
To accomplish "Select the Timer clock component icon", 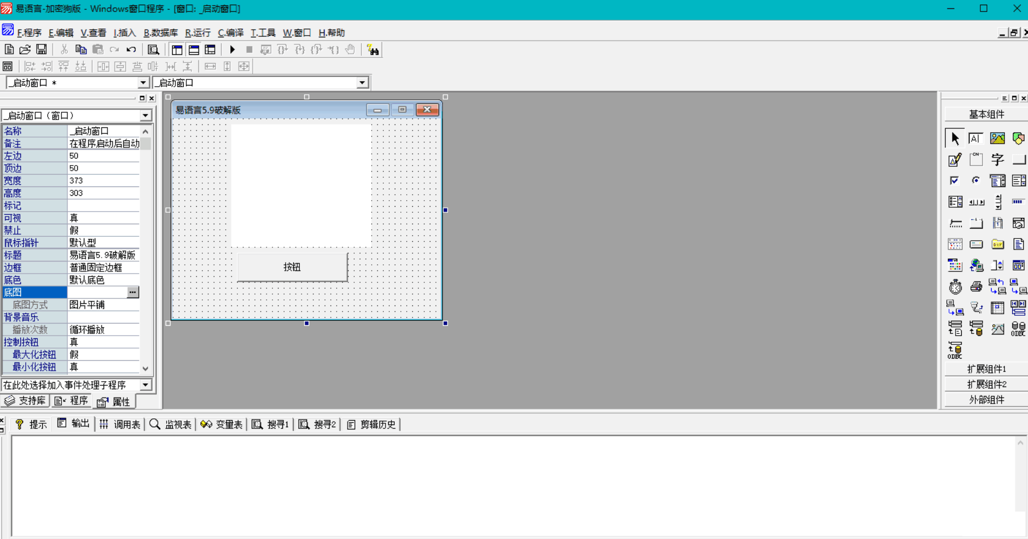I will pos(955,287).
